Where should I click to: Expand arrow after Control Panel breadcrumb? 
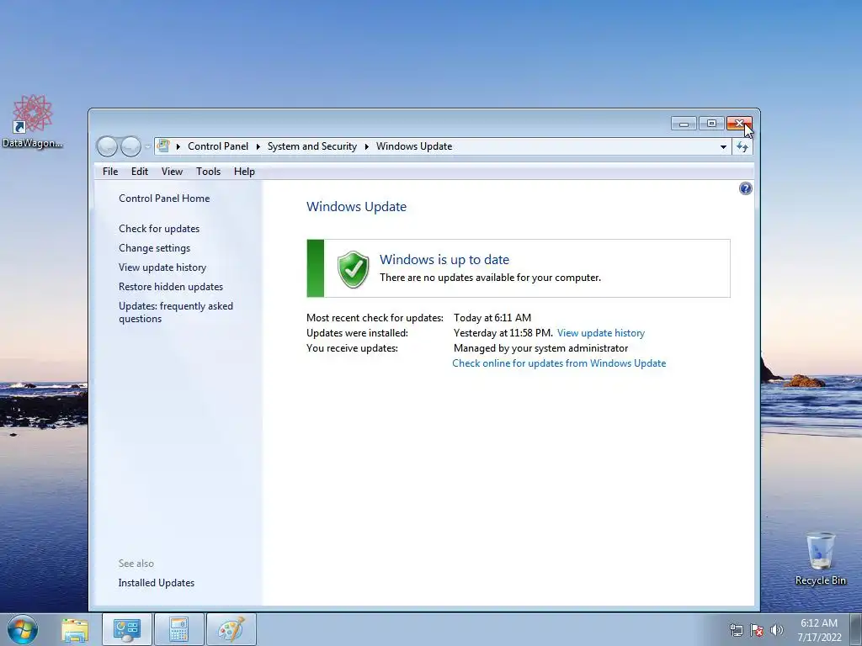(258, 146)
